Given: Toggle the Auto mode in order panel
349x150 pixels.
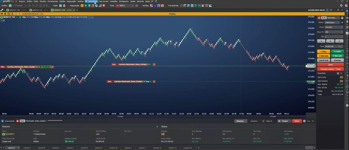Looking at the screenshot, I should (324, 18).
